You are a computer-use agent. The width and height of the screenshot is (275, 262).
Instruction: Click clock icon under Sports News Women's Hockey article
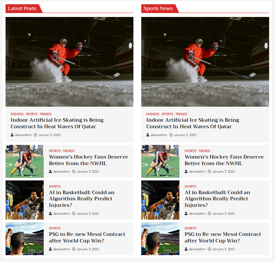(209, 171)
